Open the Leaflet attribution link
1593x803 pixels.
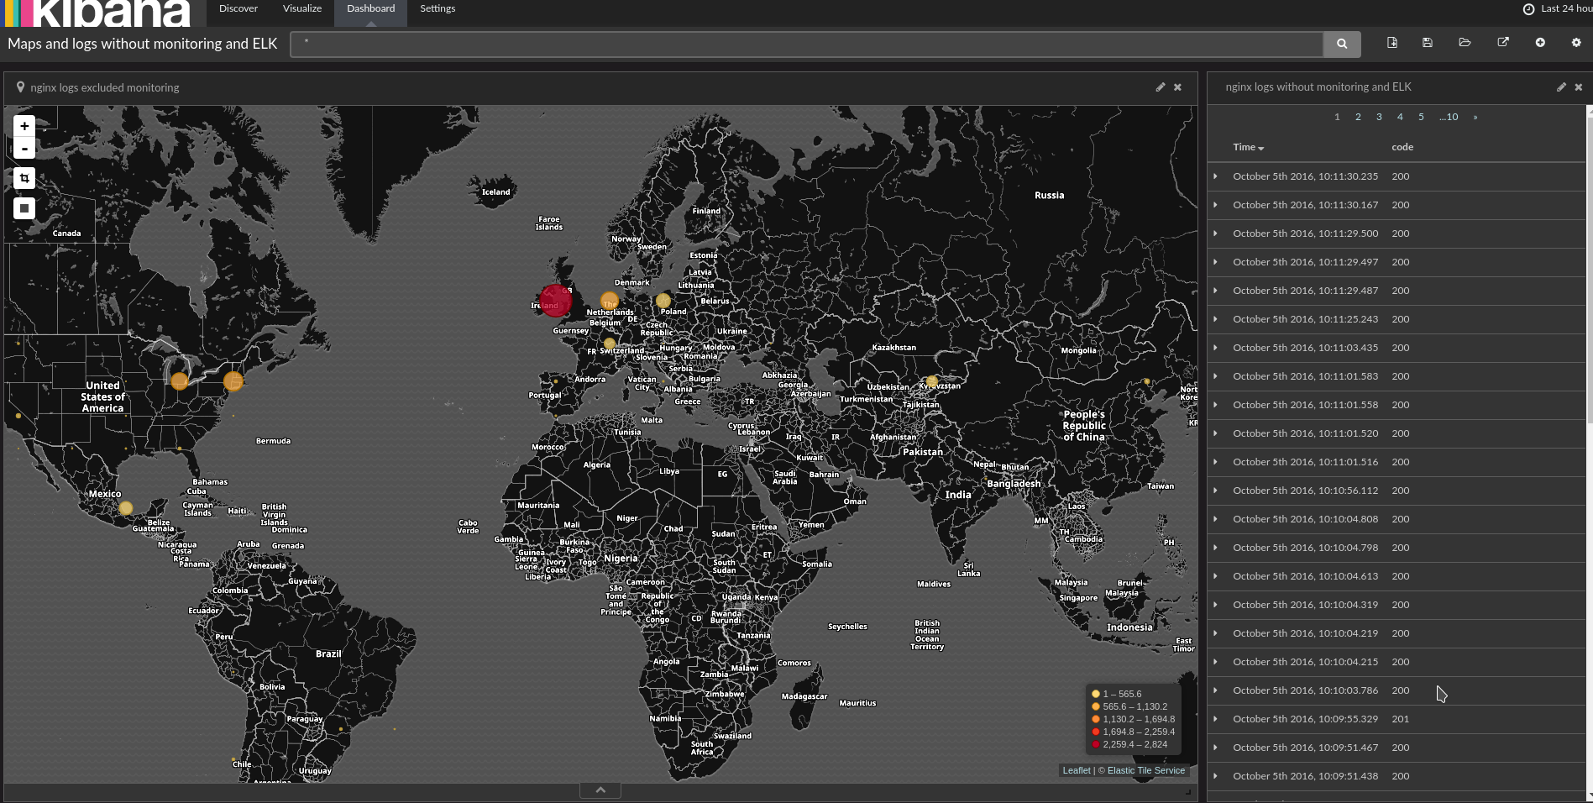(x=1076, y=770)
